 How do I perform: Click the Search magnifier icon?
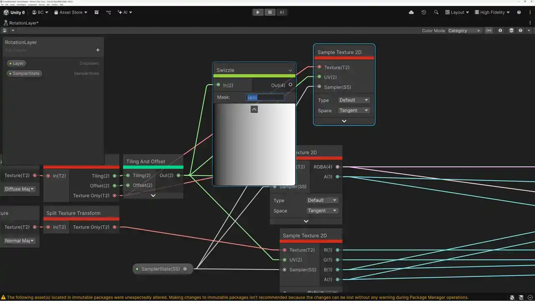tap(436, 13)
